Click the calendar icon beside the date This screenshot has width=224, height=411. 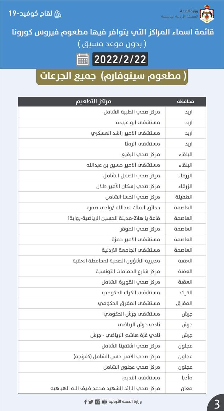83,59
